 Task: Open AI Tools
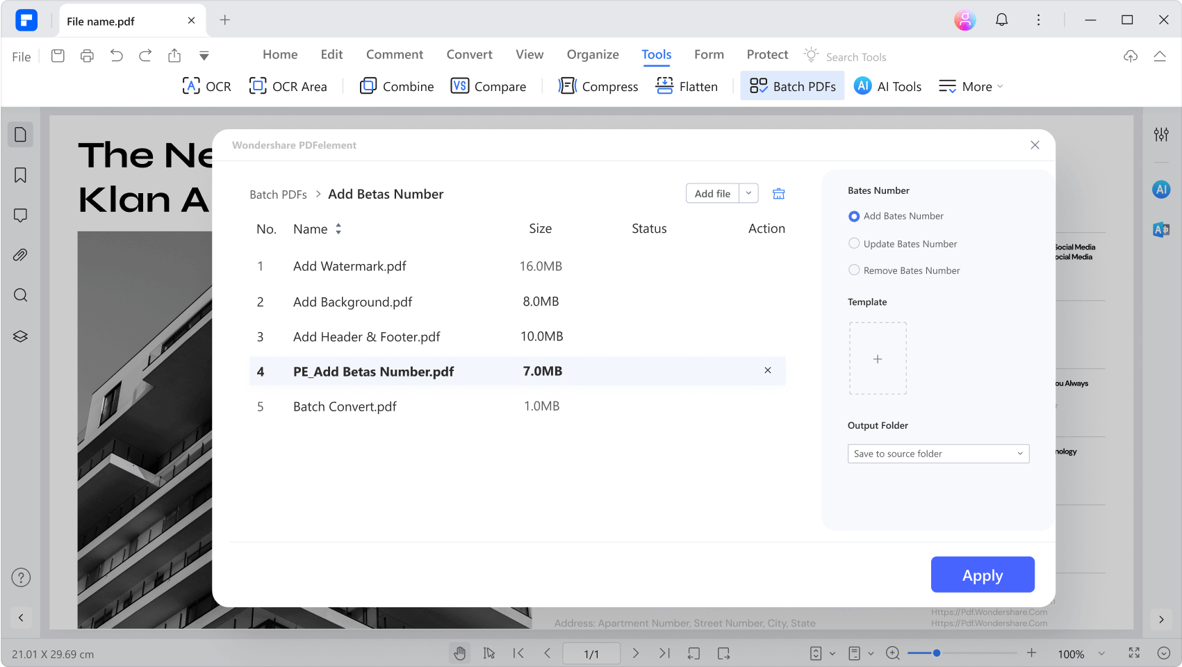tap(887, 86)
